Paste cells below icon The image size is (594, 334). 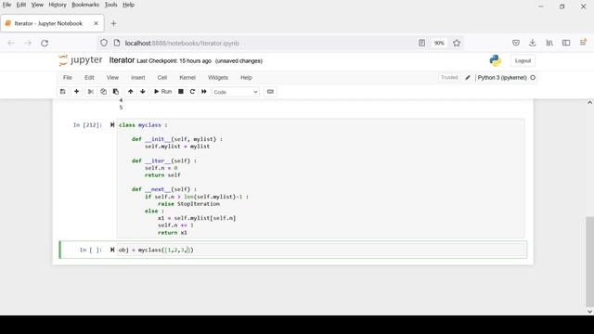click(116, 92)
